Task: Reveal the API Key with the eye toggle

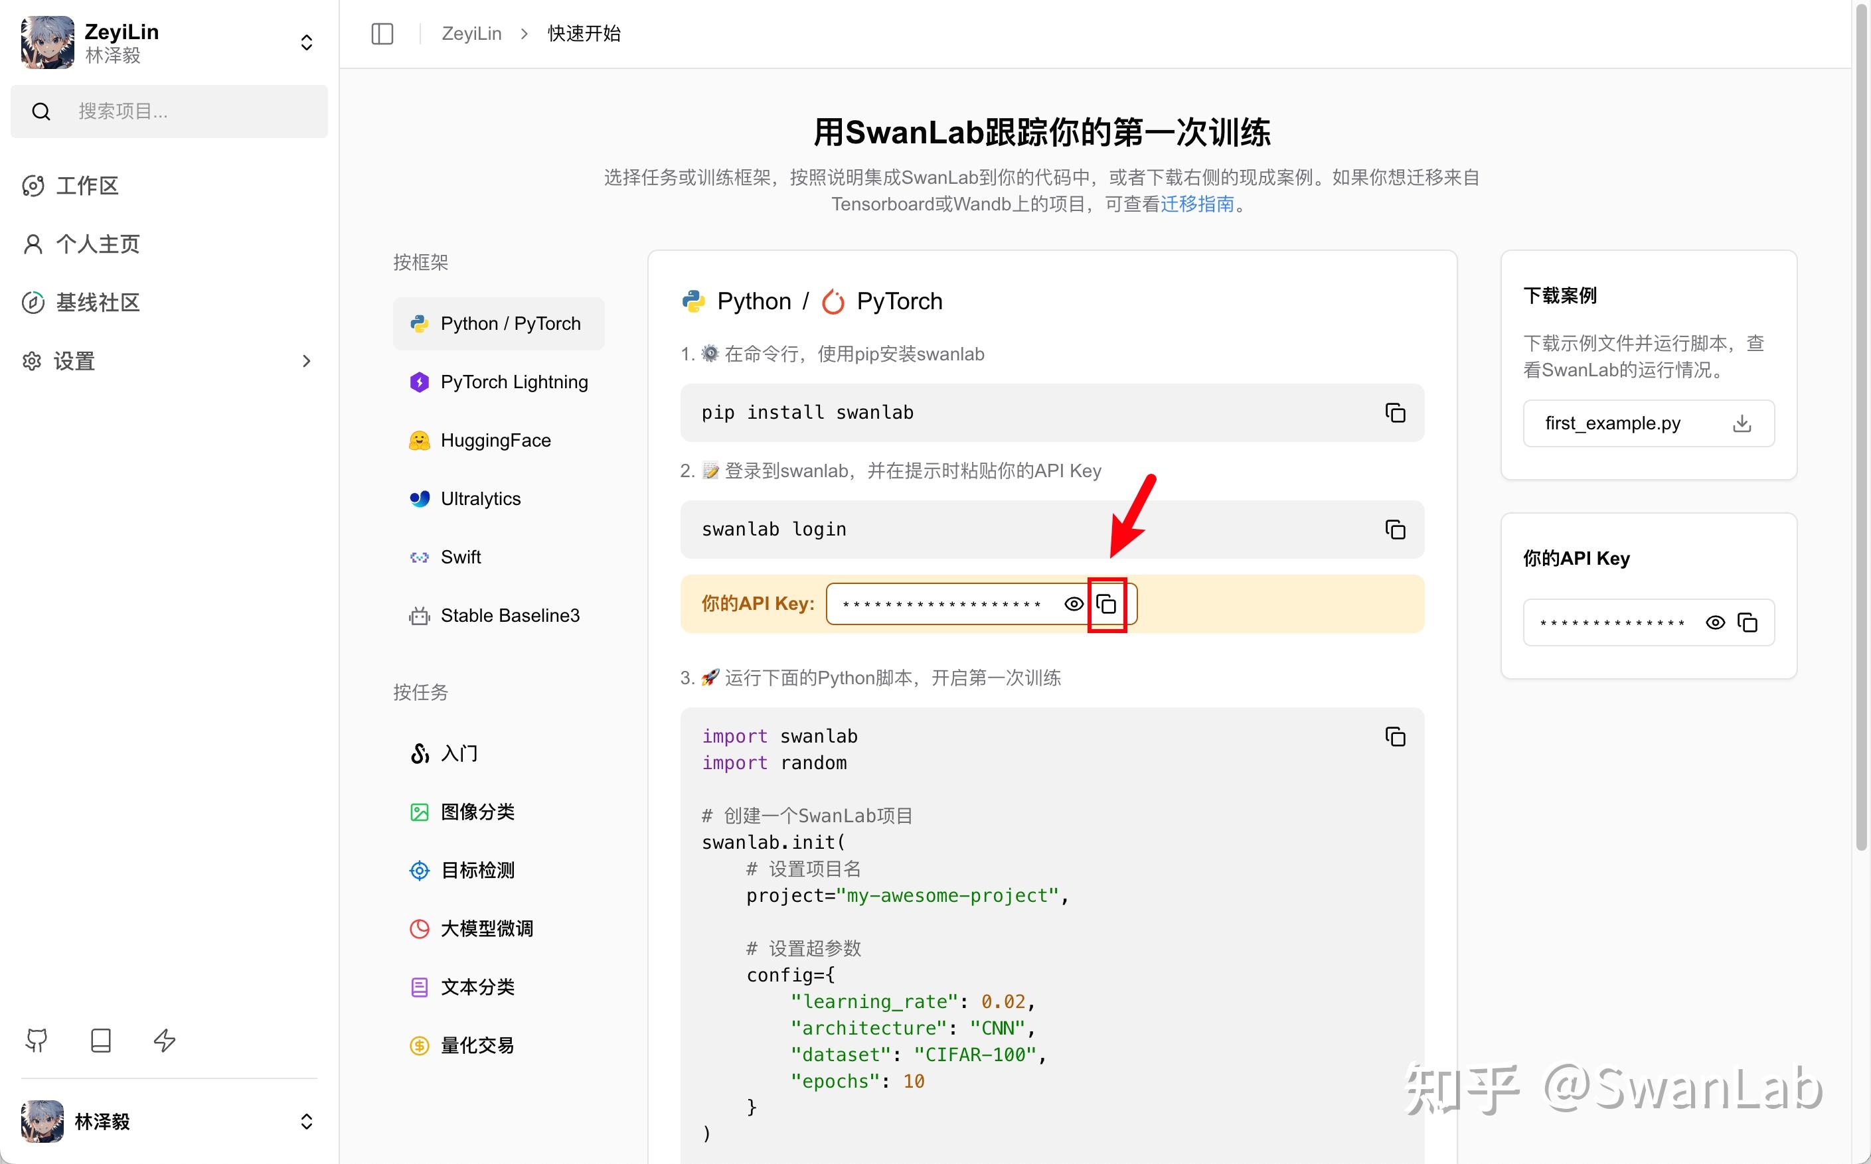Action: click(x=1074, y=603)
